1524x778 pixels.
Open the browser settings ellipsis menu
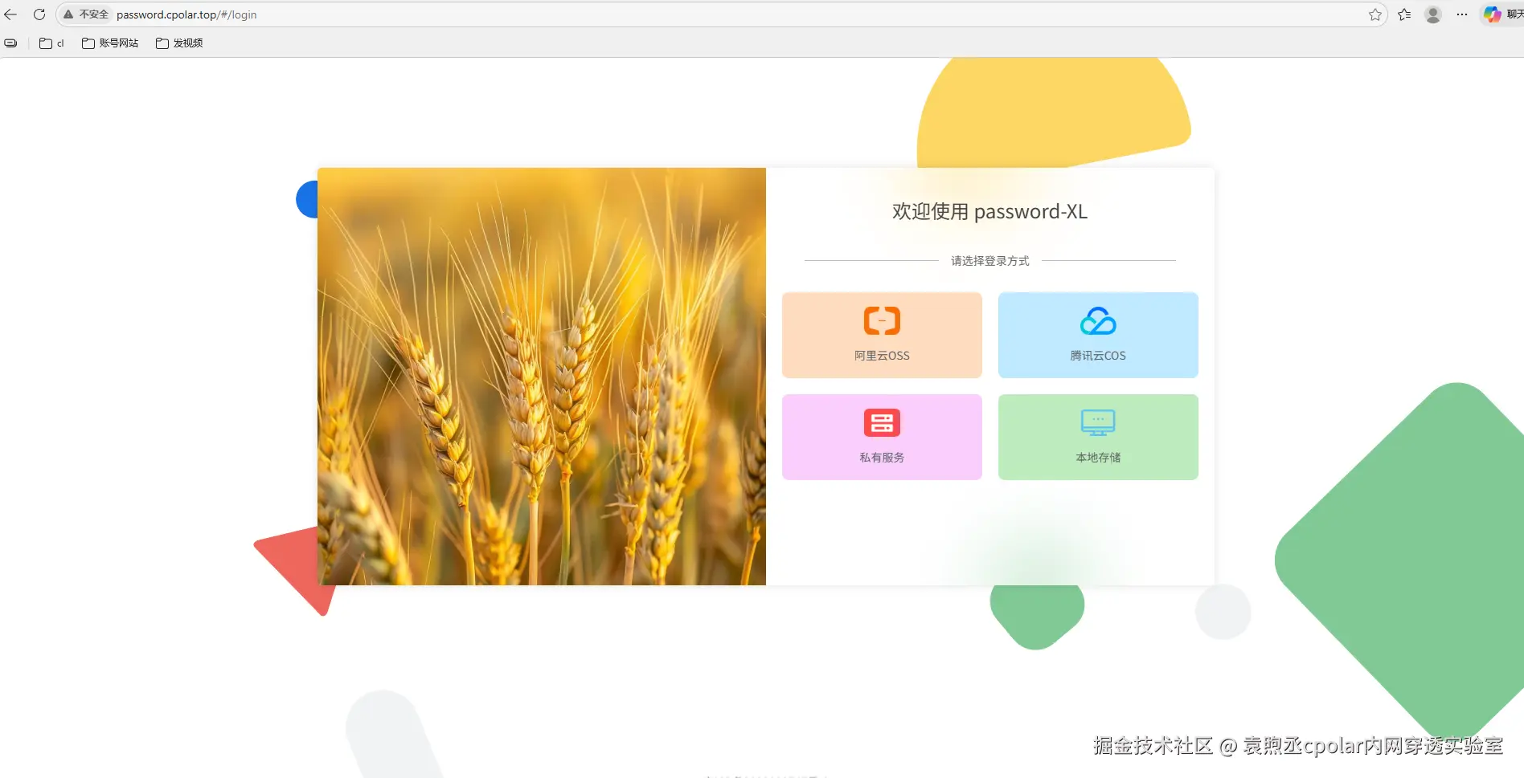[1462, 14]
